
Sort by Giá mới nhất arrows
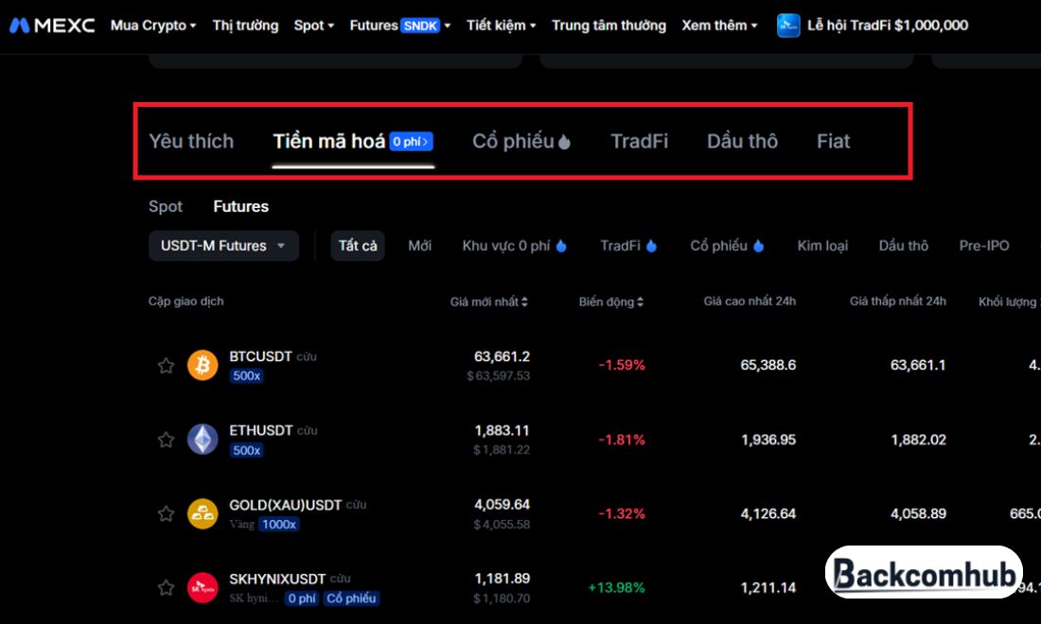524,302
